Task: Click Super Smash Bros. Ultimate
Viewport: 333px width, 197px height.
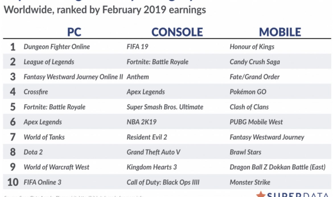Action: pyautogui.click(x=165, y=107)
